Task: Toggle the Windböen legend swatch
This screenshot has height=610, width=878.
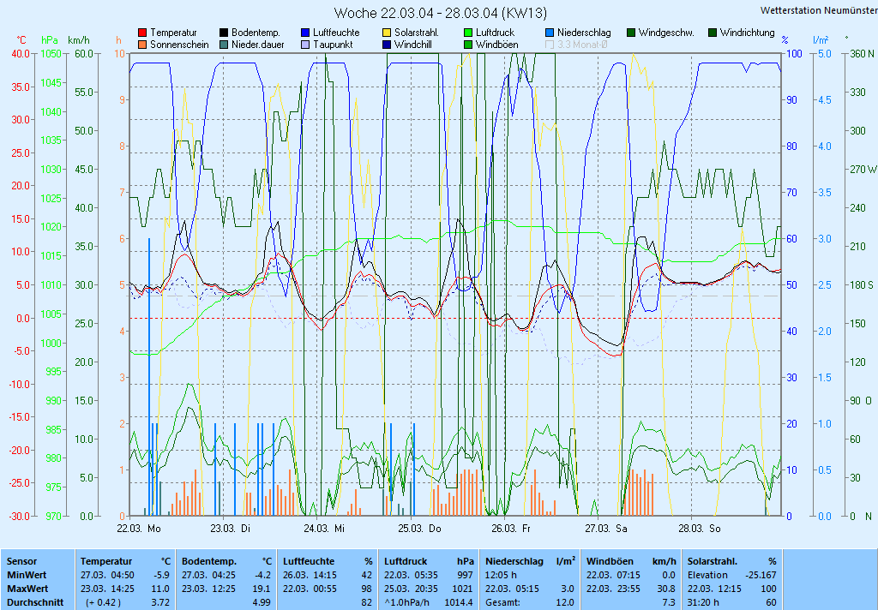Action: point(468,45)
